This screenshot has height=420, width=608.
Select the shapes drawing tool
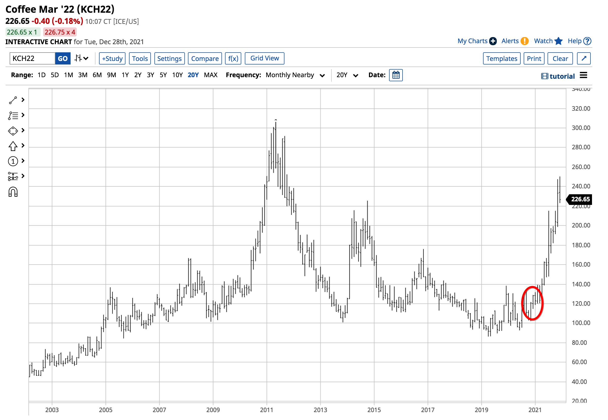13,131
